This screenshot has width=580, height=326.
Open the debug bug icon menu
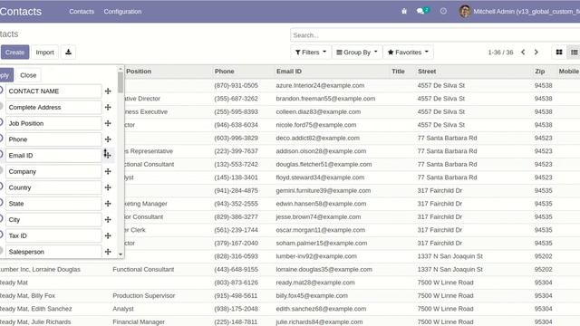[404, 12]
